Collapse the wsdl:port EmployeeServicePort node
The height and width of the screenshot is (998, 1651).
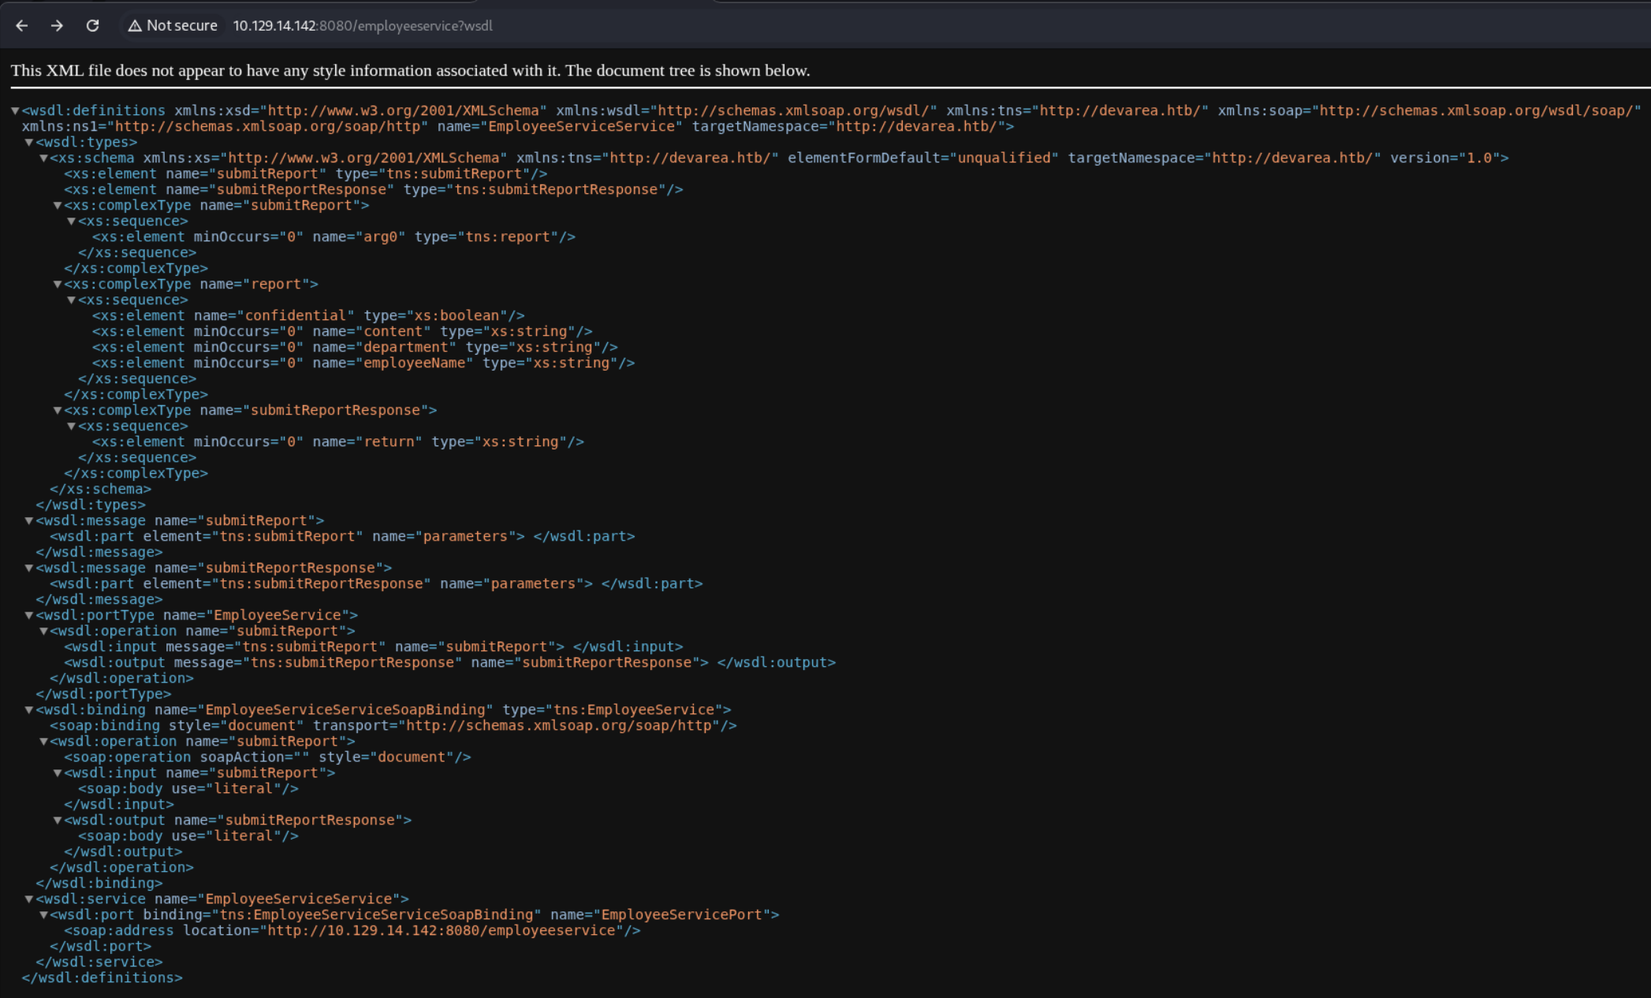point(43,915)
